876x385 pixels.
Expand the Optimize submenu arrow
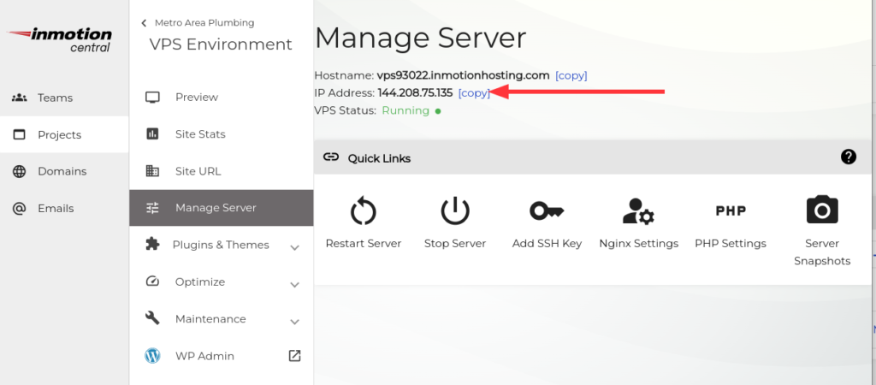294,283
